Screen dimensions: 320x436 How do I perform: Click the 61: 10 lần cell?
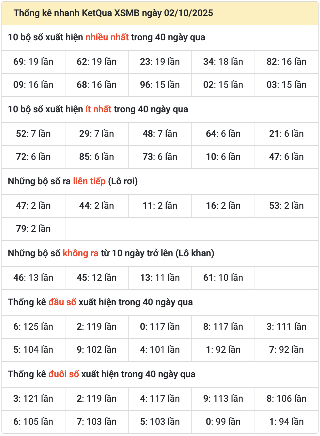(223, 278)
